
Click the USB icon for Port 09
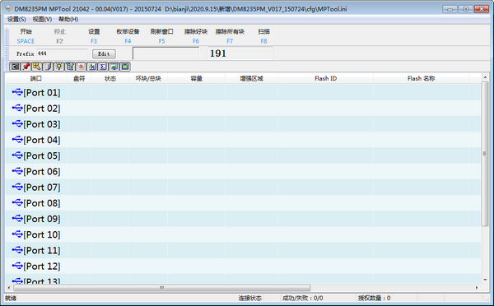click(x=17, y=218)
